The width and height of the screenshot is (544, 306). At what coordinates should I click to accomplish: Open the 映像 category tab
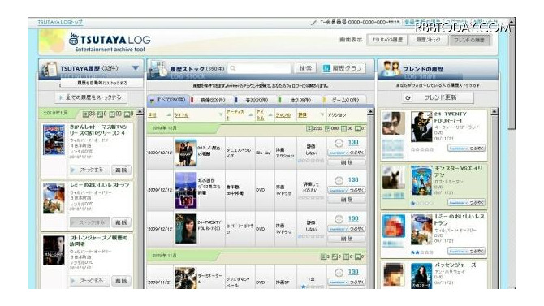[x=212, y=100]
